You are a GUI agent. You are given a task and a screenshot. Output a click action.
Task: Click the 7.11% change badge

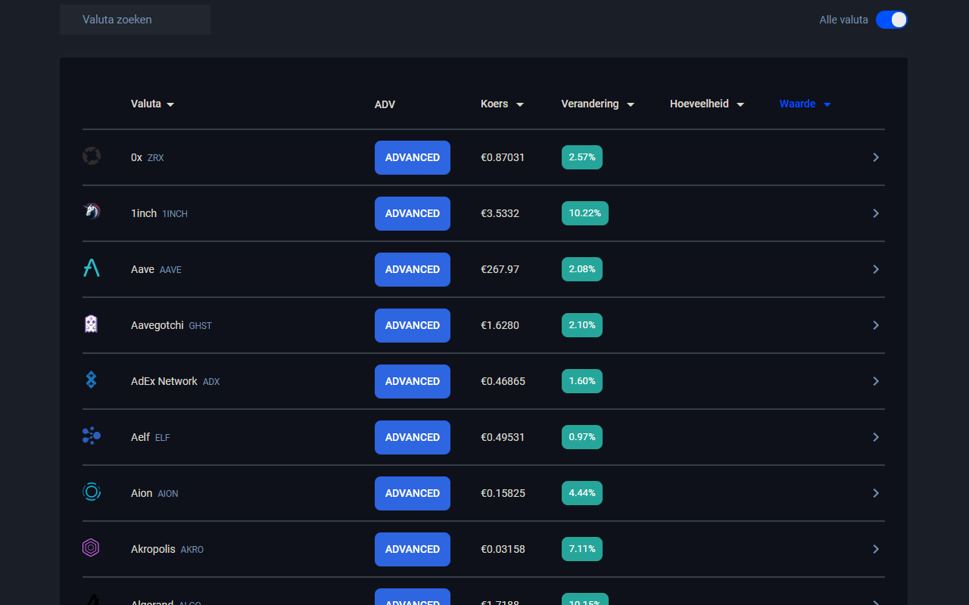pyautogui.click(x=582, y=549)
